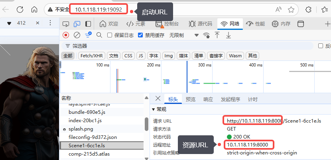Open the 412 tab dropdown arrow

(9, 23)
